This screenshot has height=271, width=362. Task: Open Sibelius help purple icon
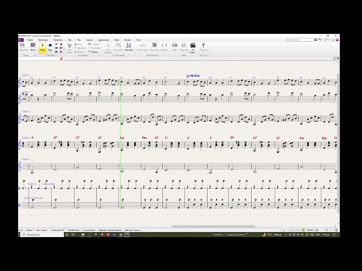337,40
